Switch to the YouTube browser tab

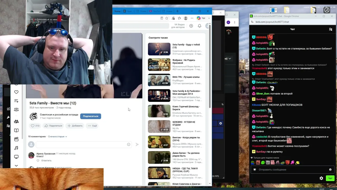pyautogui.click(x=155, y=11)
